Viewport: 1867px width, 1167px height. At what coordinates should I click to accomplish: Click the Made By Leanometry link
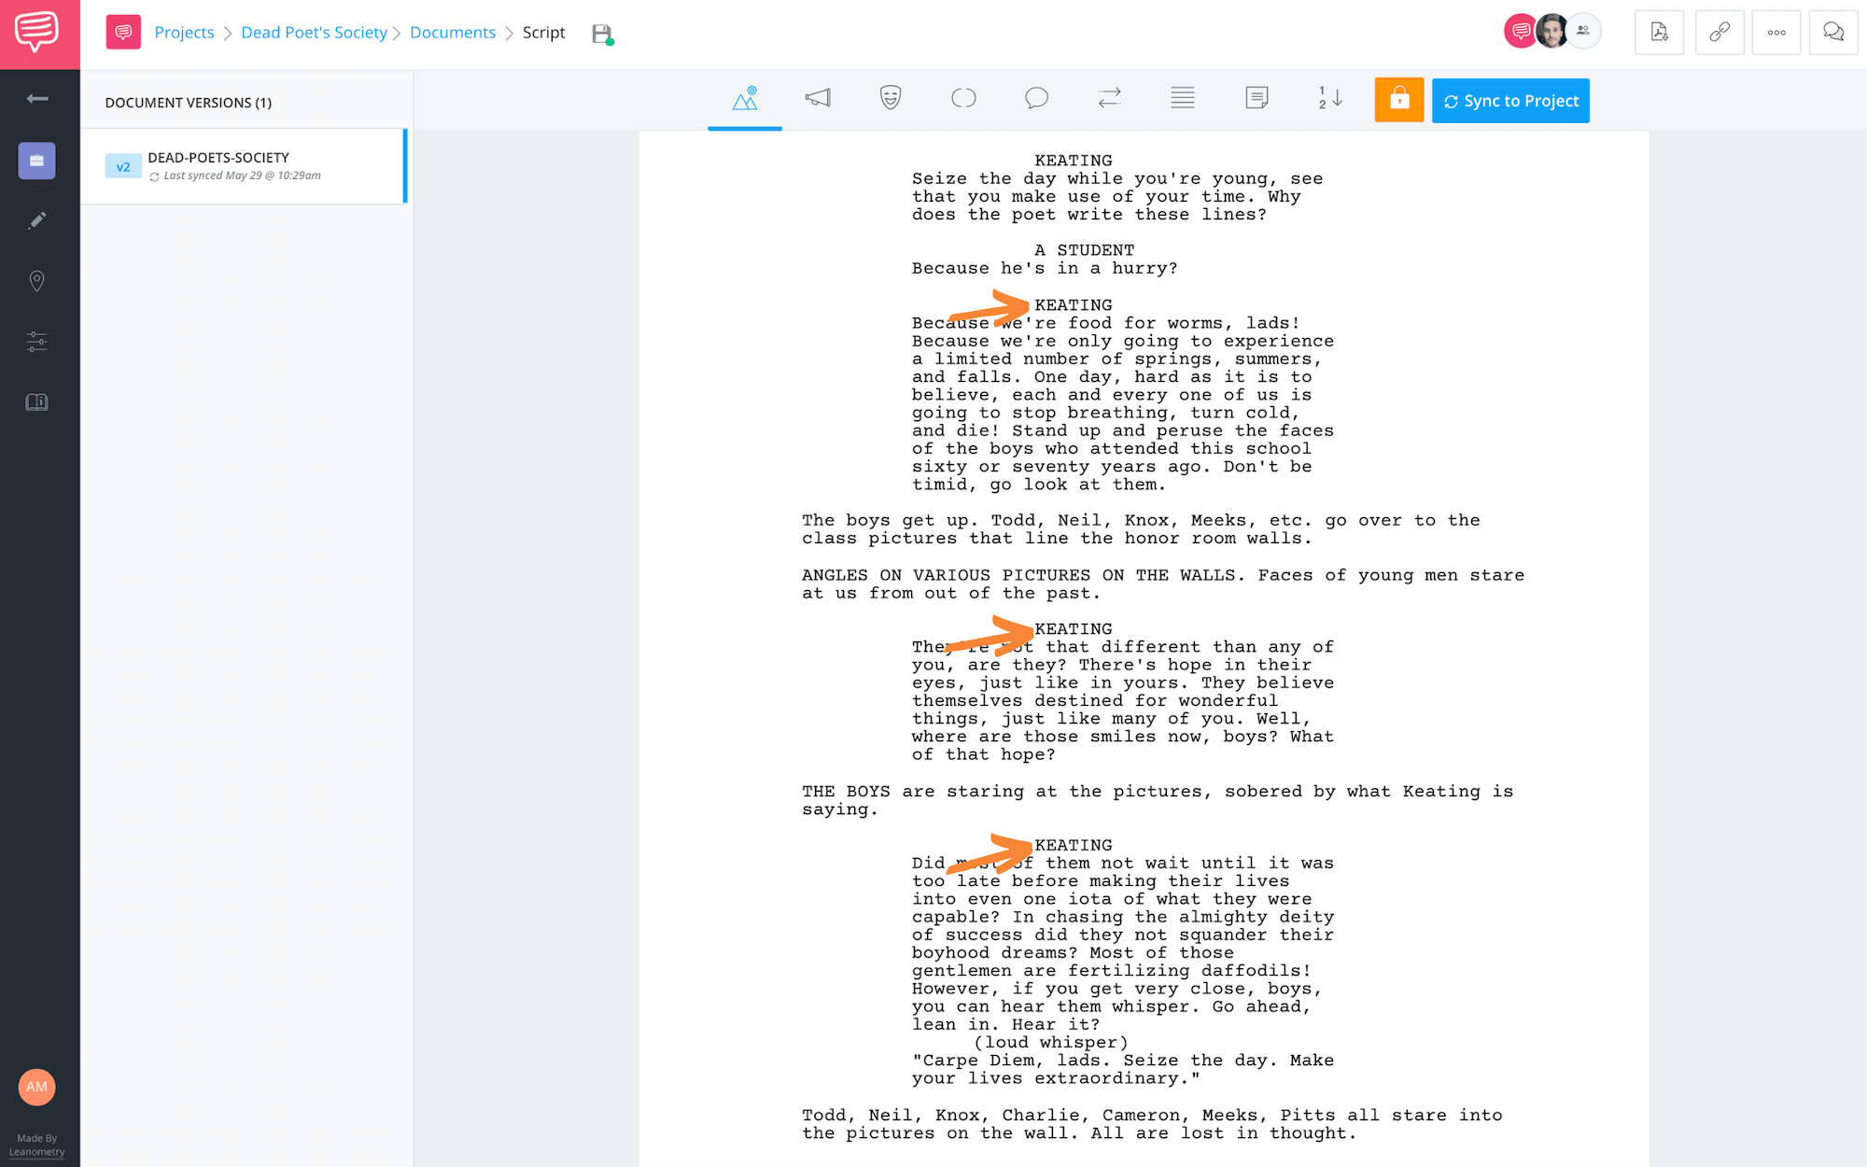coord(37,1145)
